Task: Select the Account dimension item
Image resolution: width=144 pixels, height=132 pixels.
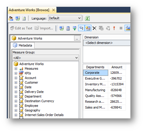Action: [x=30, y=78]
